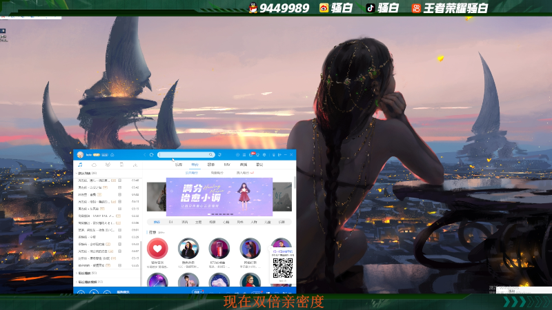Click the user avatar in KuGou title bar

80,154
